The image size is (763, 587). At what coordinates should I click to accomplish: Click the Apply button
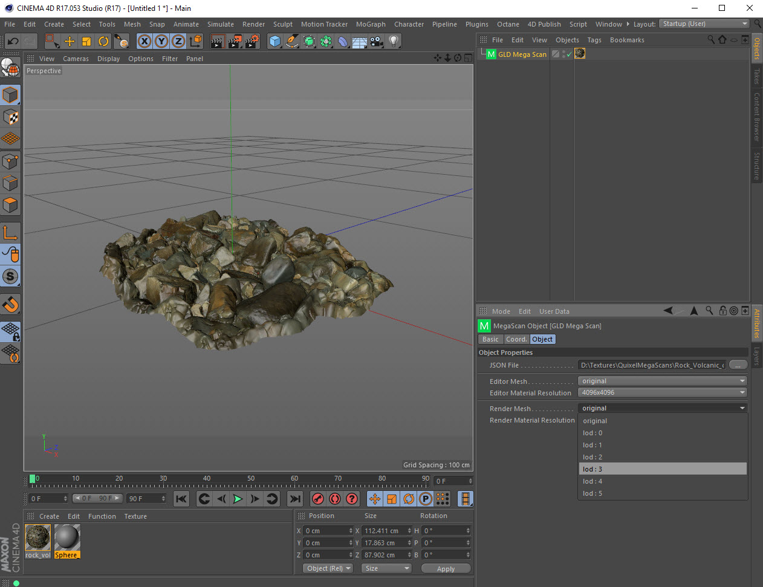(446, 569)
